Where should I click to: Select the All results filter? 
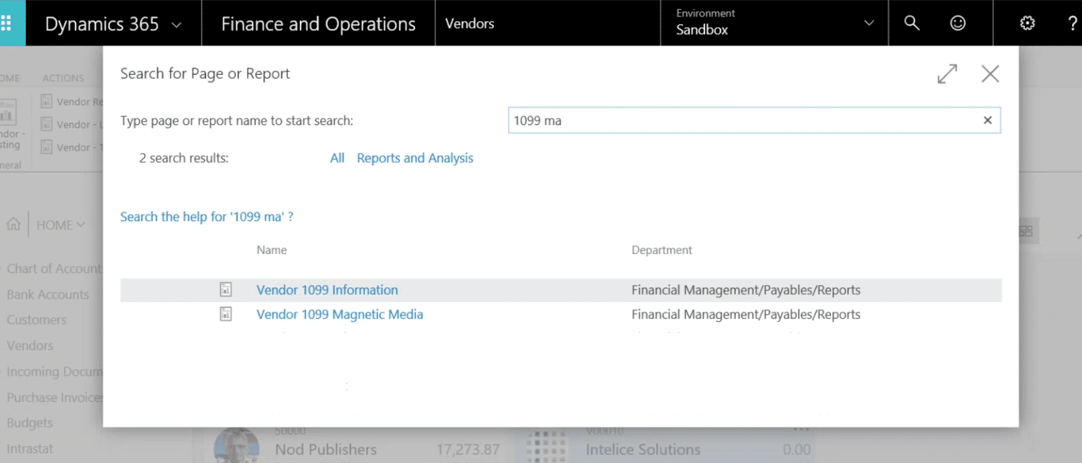coord(337,158)
